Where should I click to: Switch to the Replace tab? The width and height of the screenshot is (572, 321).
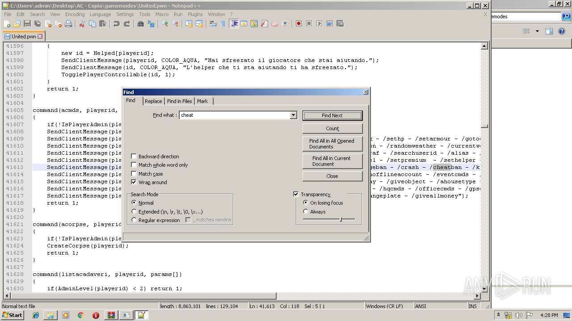tap(153, 101)
